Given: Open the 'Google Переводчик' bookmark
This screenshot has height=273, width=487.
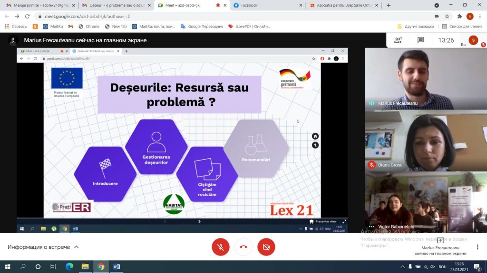Looking at the screenshot, I should coord(202,27).
